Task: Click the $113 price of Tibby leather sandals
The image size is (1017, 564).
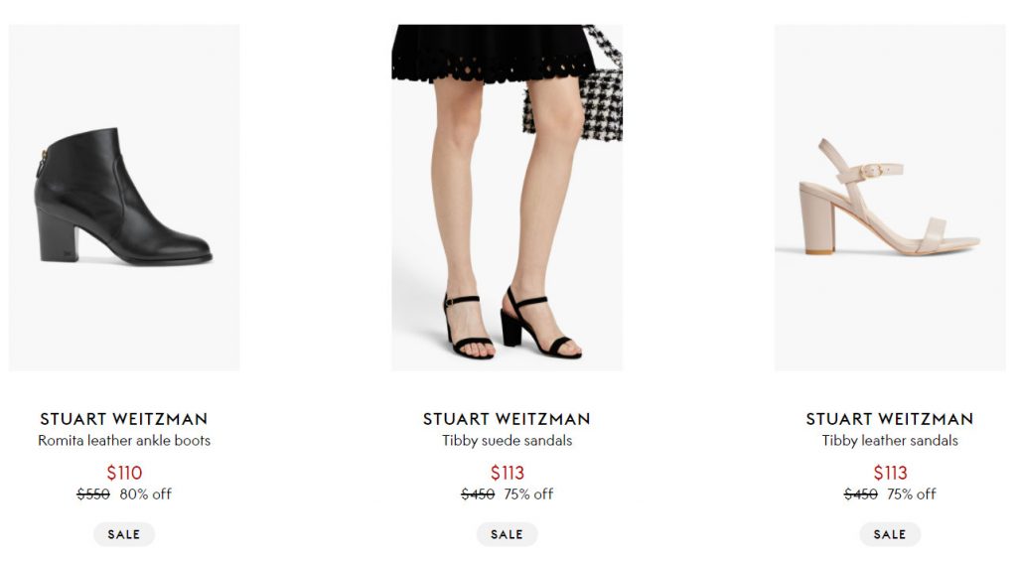Action: (890, 473)
